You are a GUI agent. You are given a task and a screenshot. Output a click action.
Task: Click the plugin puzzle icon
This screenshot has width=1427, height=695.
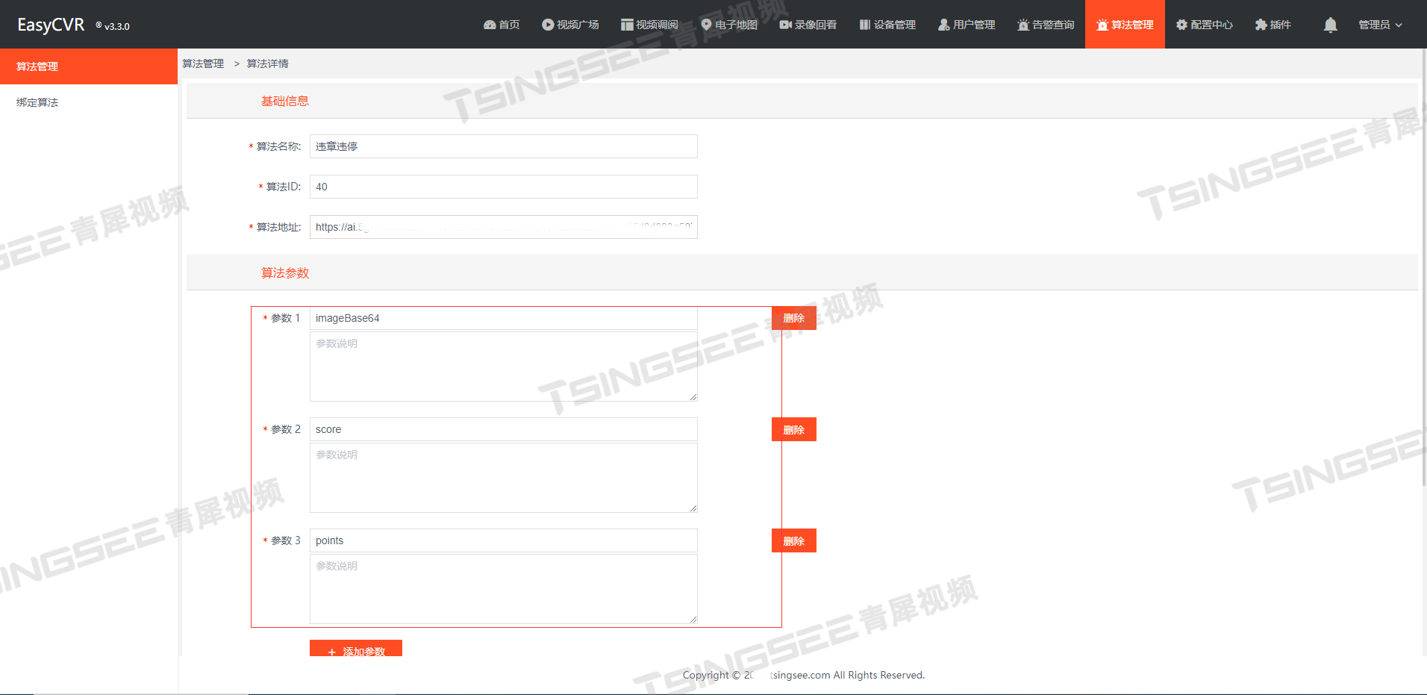click(x=1261, y=25)
